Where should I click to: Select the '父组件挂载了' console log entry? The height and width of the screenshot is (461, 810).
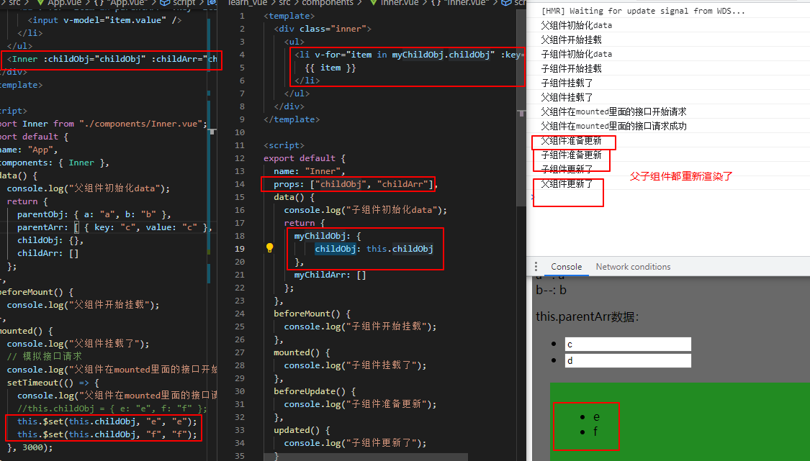tap(567, 98)
